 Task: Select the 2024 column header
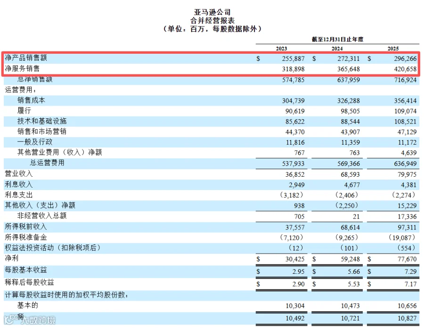(x=337, y=49)
